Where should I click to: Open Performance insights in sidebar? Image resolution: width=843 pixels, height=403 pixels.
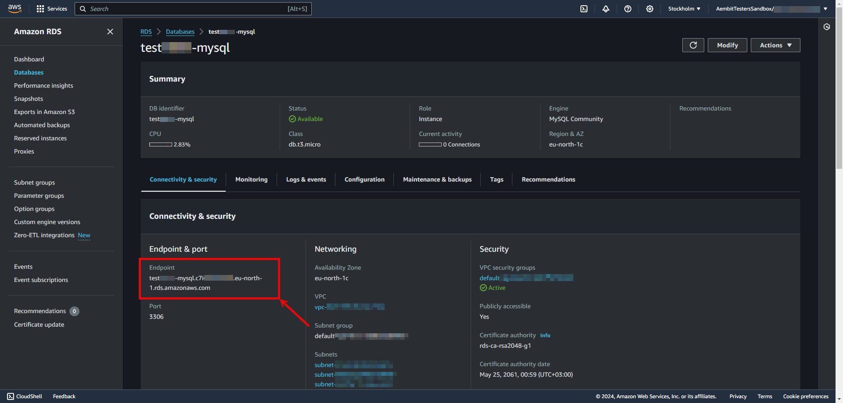tap(43, 86)
